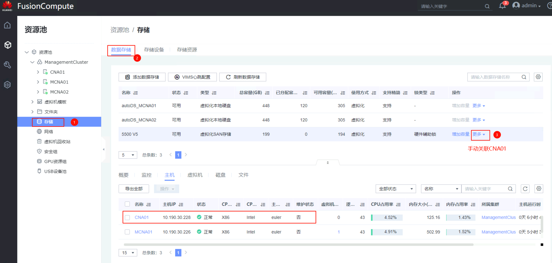Open column settings gear in host panel
552x263 pixels.
(539, 189)
